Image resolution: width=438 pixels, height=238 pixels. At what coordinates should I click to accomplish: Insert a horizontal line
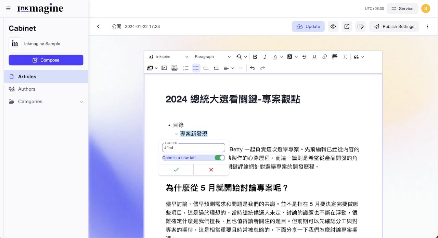[x=241, y=68]
